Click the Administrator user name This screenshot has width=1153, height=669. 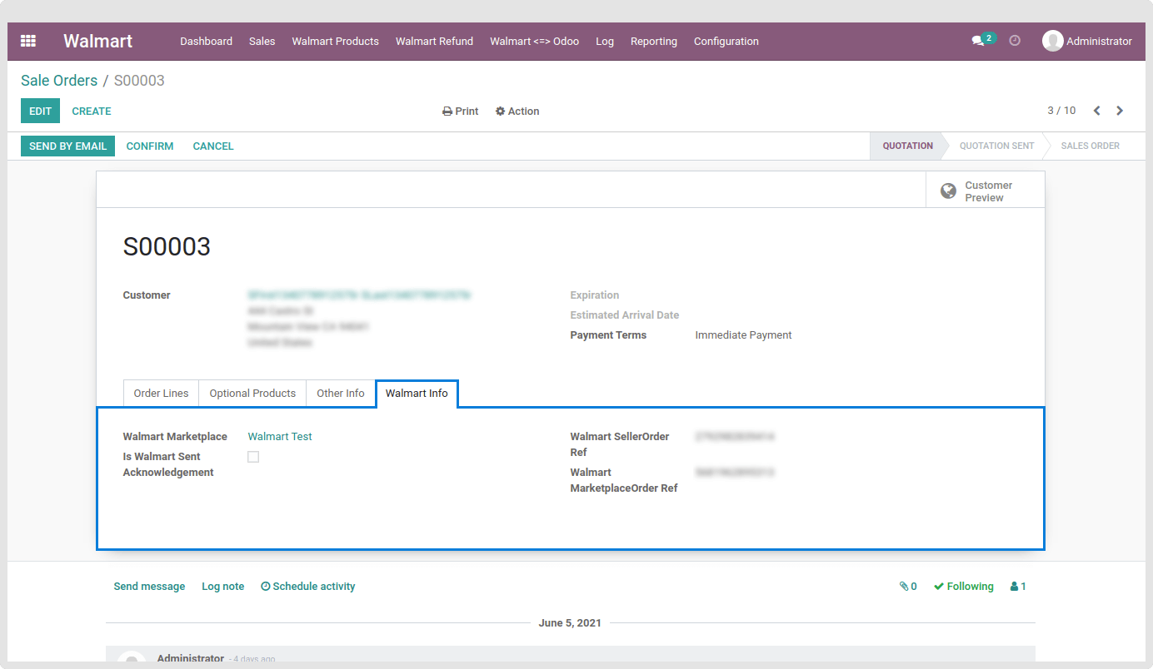(x=1099, y=42)
